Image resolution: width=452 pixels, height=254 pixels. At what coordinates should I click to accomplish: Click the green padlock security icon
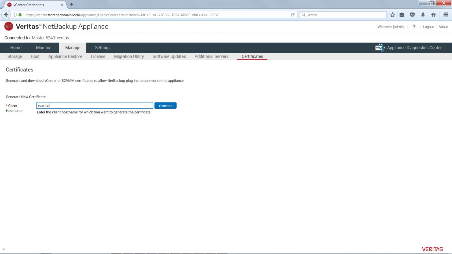[x=20, y=15]
